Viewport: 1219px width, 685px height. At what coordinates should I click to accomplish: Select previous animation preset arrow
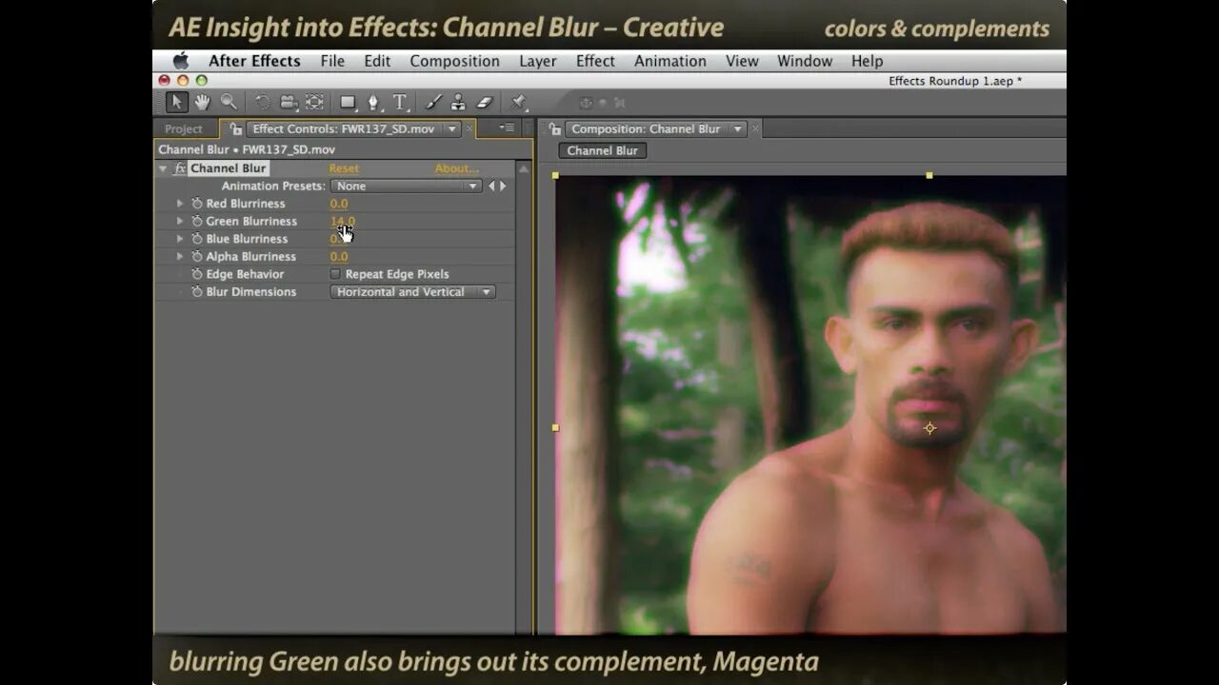pyautogui.click(x=491, y=186)
